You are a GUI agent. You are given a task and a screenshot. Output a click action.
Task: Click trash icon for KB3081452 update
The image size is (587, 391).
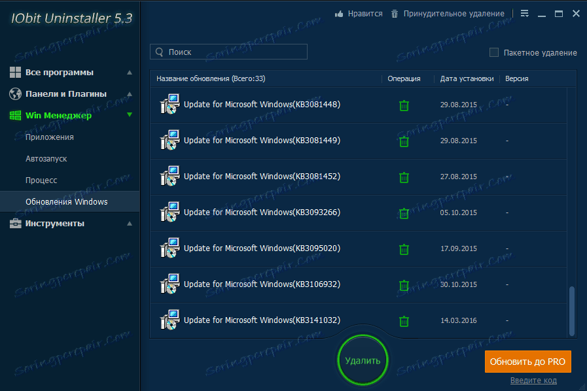[404, 177]
